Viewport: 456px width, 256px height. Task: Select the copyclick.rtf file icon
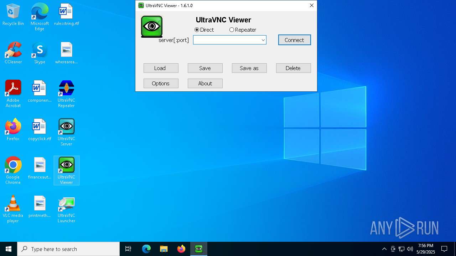coord(40,130)
